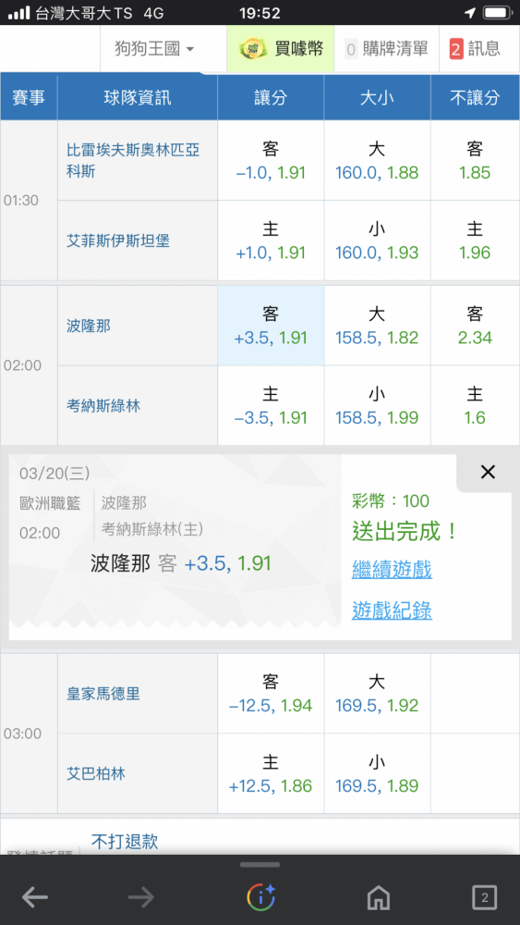Open the 遊戲紀錄 link
Image resolution: width=520 pixels, height=925 pixels.
click(392, 610)
